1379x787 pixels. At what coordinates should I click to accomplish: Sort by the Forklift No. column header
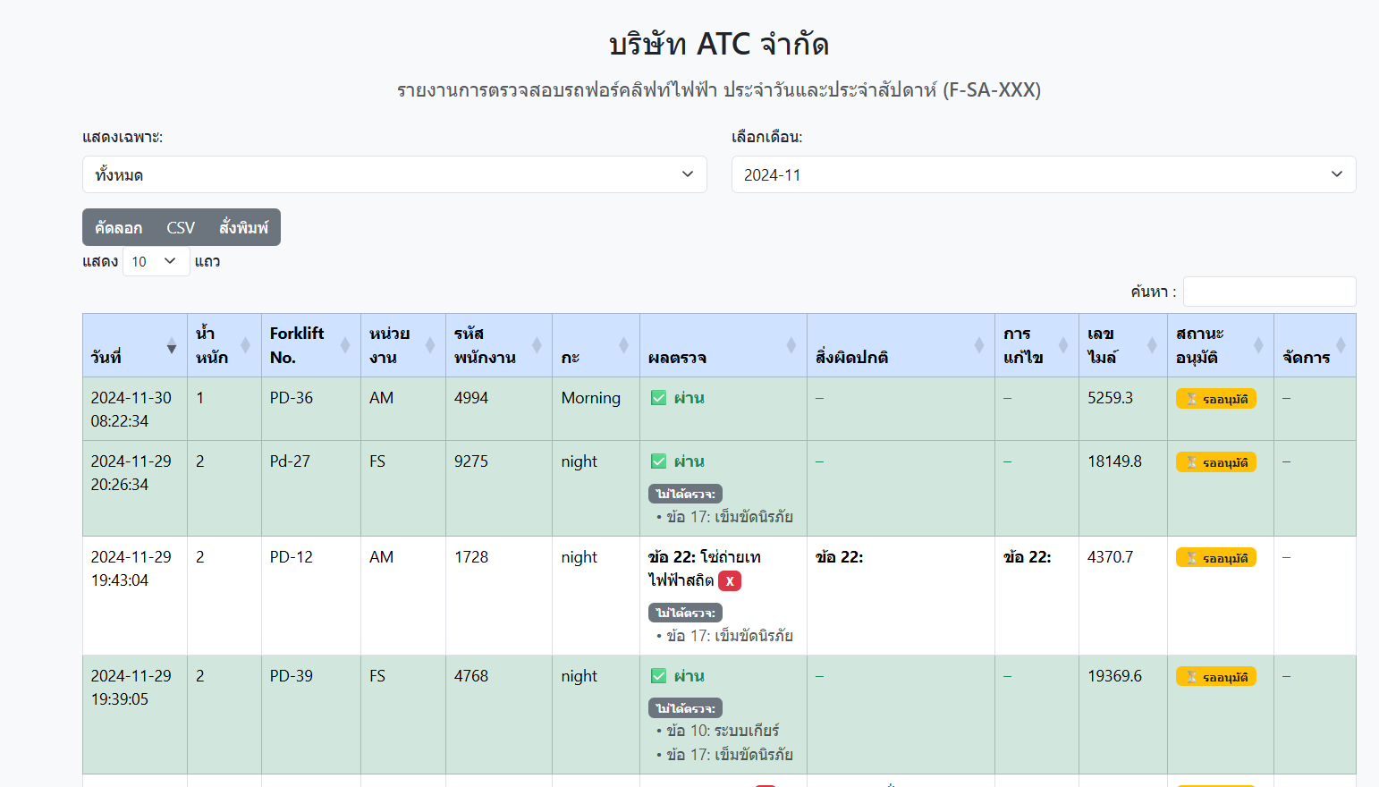(x=310, y=345)
